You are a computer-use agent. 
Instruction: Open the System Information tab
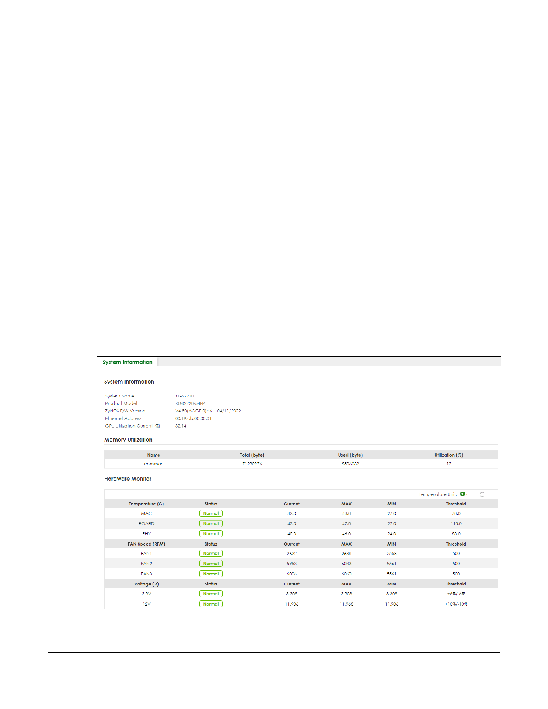click(x=127, y=362)
